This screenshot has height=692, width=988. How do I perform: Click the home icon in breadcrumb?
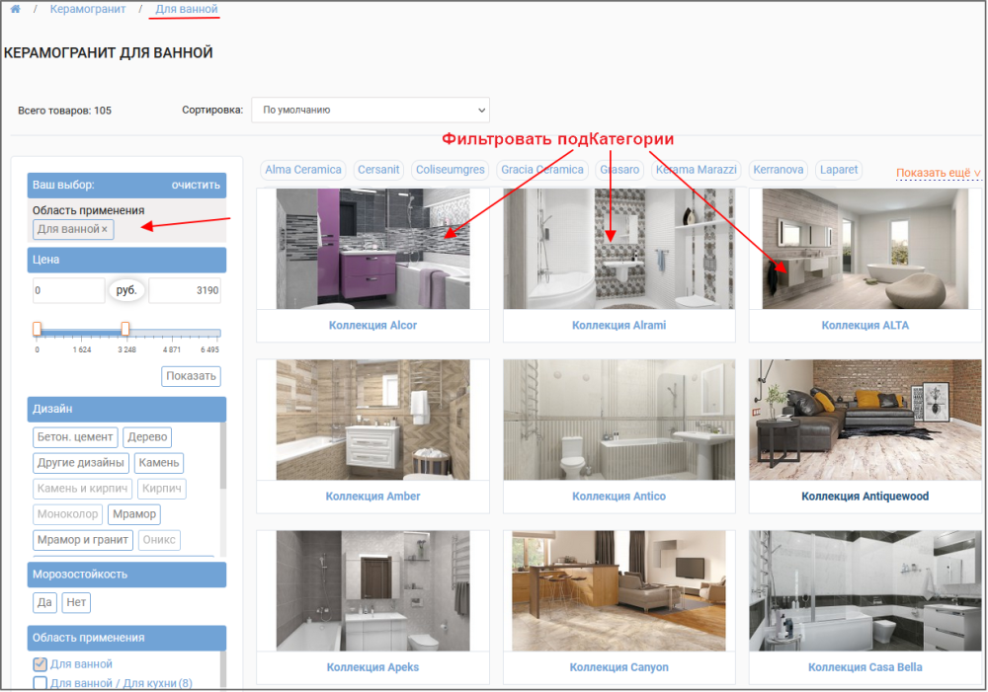[x=15, y=9]
